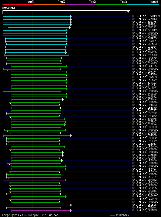The width and height of the screenshot is (161, 217).
Task: Select hit label UniRef100_Q05AT5
Action: (x=144, y=133)
